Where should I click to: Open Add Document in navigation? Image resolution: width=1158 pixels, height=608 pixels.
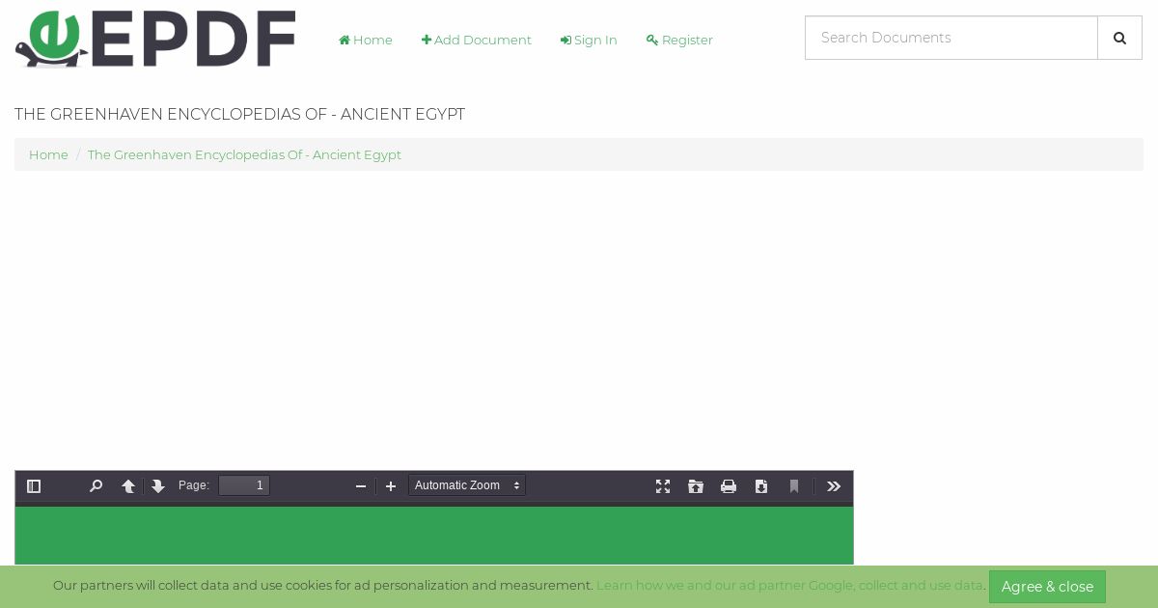tap(477, 40)
